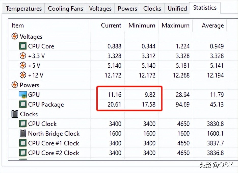Sort by the Current column header

click(111, 25)
